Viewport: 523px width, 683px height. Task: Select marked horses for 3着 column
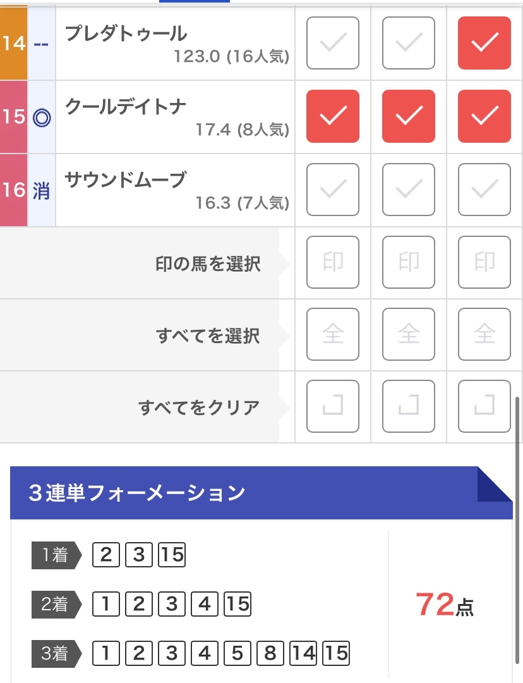pyautogui.click(x=484, y=263)
